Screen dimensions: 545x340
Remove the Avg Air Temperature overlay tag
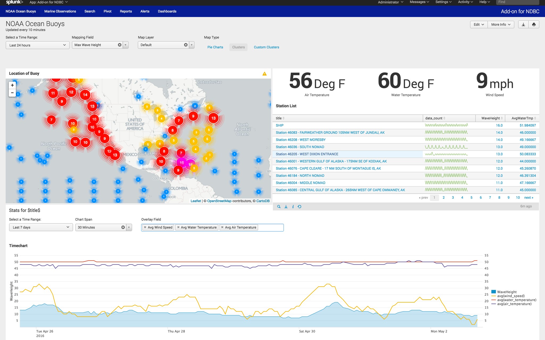222,227
